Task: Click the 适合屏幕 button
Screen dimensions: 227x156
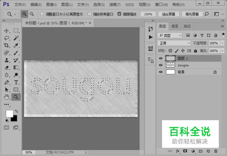Action: click(x=169, y=14)
